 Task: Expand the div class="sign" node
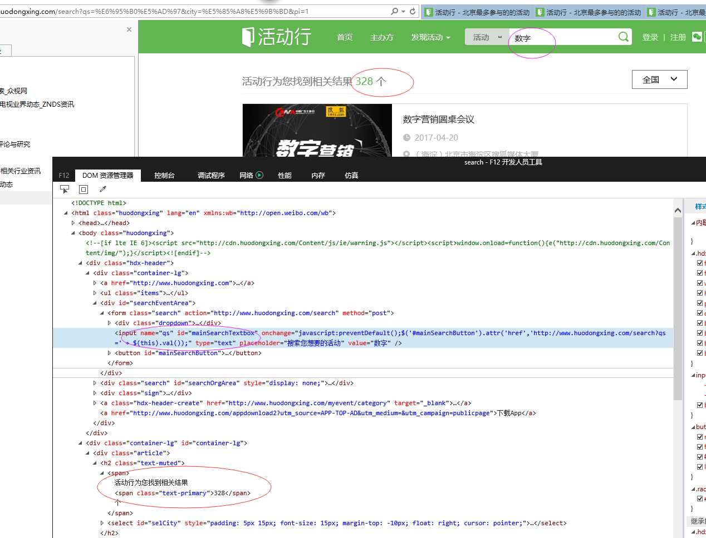(95, 393)
